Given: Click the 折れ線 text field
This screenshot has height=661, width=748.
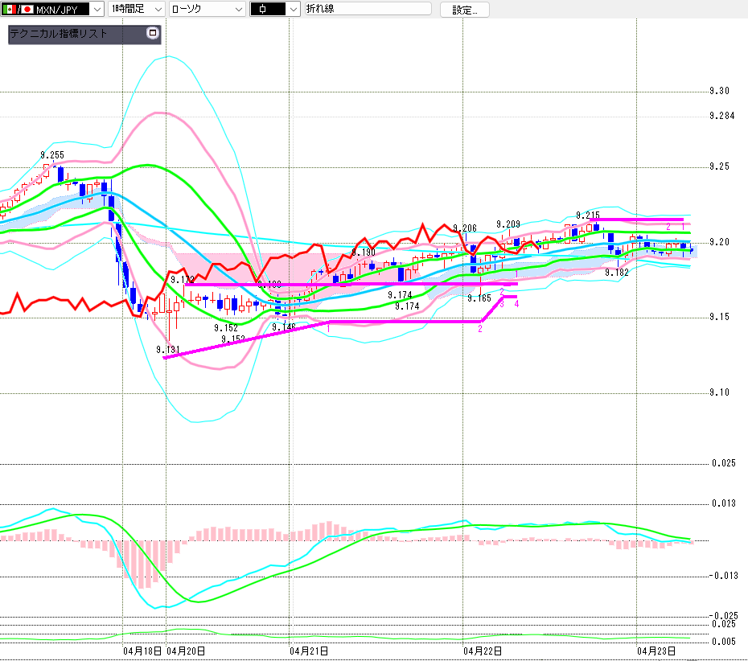Looking at the screenshot, I should pos(367,10).
